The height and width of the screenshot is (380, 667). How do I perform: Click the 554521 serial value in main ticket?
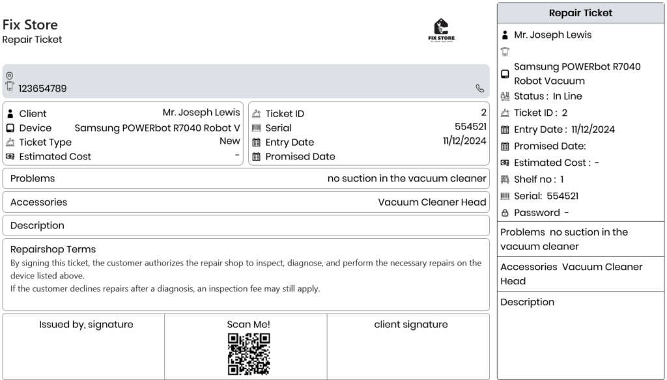tap(470, 127)
